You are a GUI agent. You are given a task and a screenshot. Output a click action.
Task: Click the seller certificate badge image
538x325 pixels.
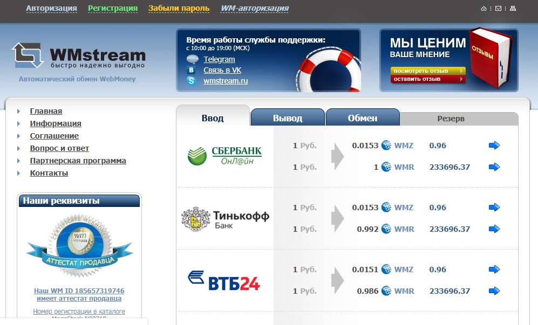[80, 246]
